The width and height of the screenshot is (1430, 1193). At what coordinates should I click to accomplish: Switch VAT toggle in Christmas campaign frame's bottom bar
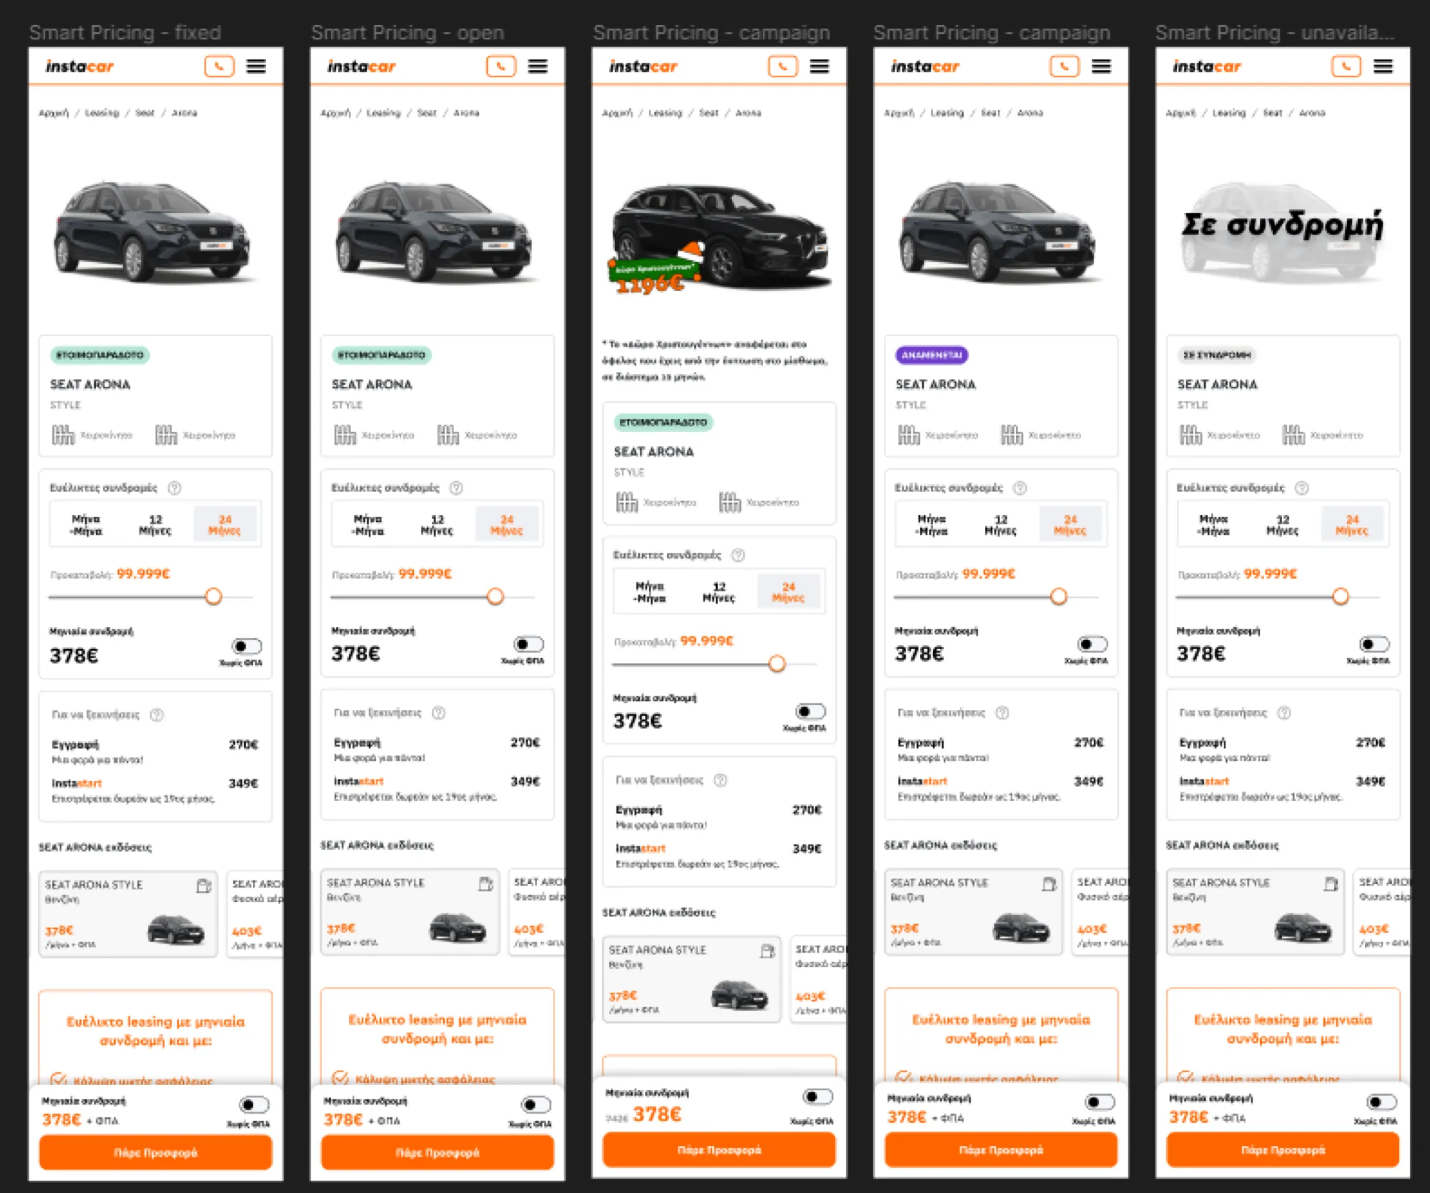pyautogui.click(x=817, y=1097)
